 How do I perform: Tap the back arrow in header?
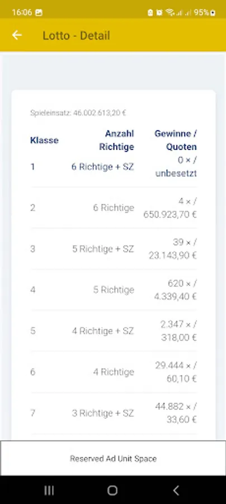click(17, 35)
